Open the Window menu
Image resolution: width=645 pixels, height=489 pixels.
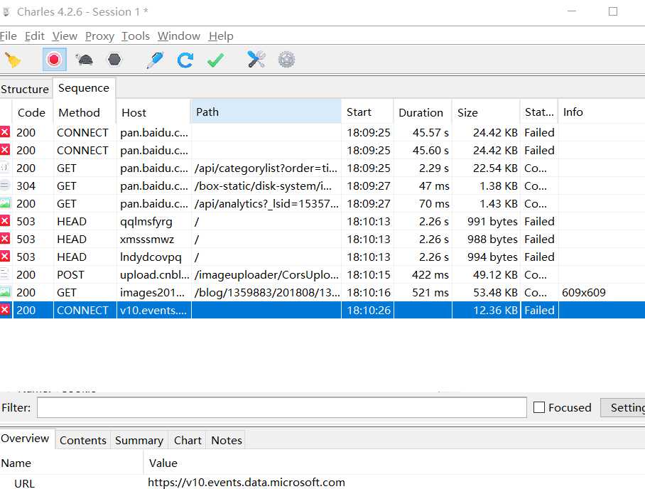(x=179, y=36)
